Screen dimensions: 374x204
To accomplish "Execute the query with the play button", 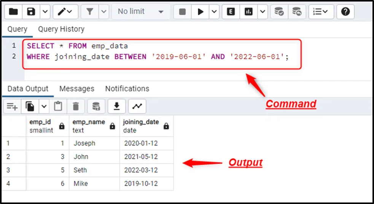I will (200, 12).
